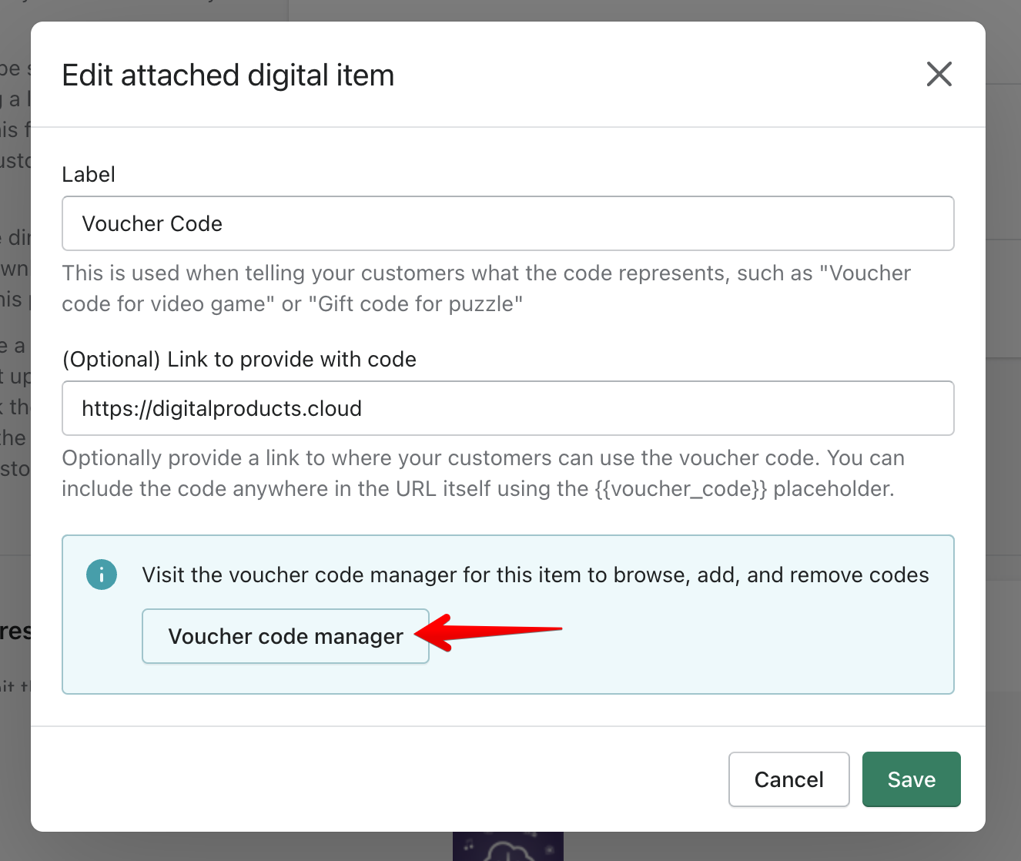This screenshot has height=861, width=1021.
Task: Click the teal circular information badge
Action: (x=101, y=574)
